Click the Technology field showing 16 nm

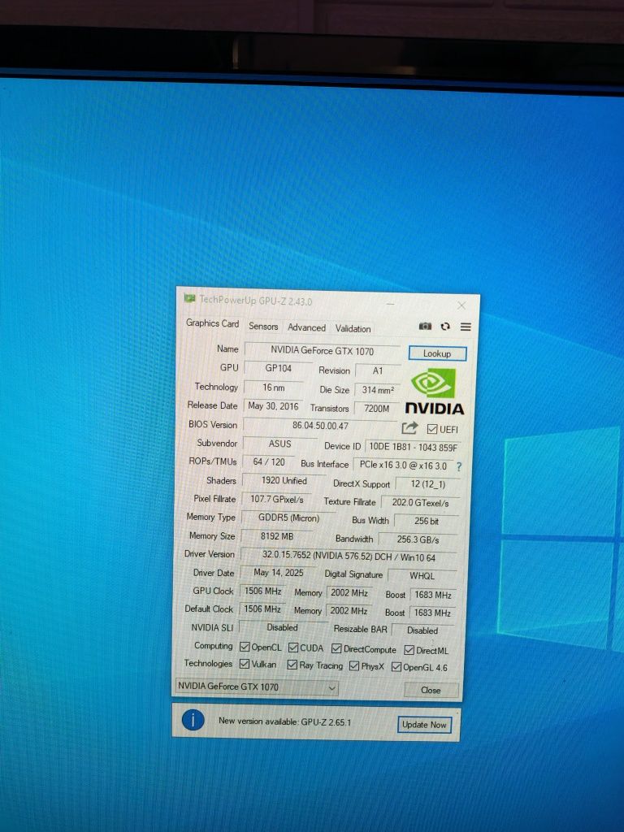(x=274, y=388)
